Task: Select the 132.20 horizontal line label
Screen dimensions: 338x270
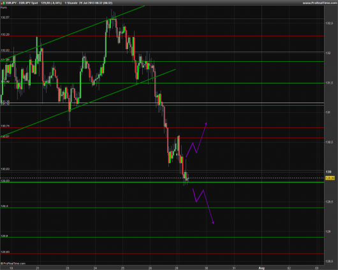Action: click(x=5, y=34)
